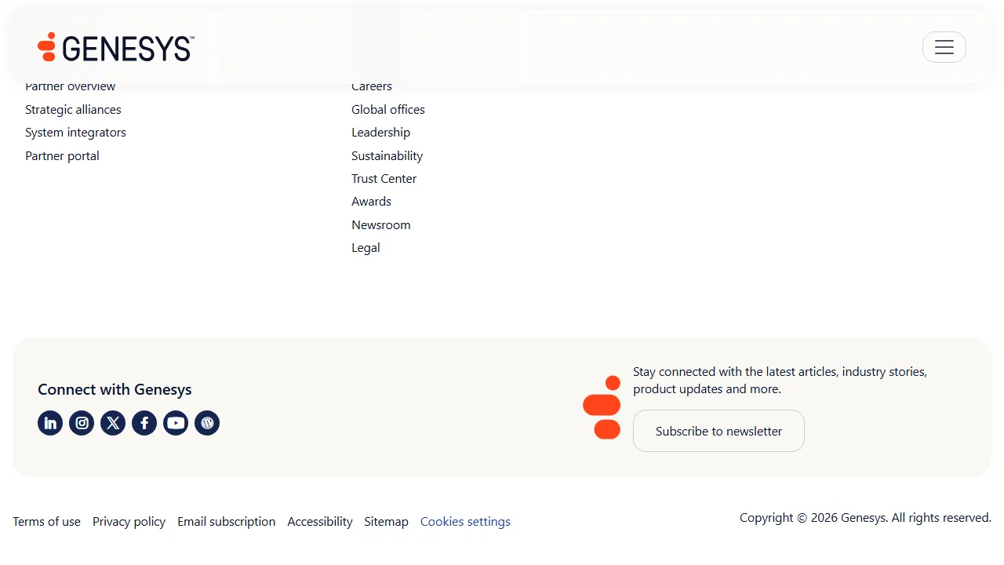
Task: Open Leadership page
Action: 380,132
